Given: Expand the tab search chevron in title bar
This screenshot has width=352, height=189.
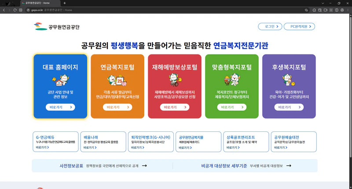Looking at the screenshot, I should [x=323, y=3].
